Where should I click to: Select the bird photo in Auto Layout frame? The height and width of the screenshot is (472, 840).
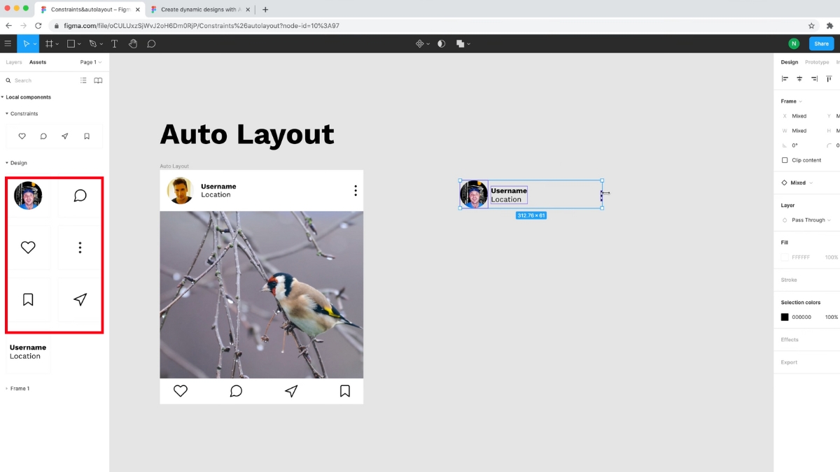[261, 294]
